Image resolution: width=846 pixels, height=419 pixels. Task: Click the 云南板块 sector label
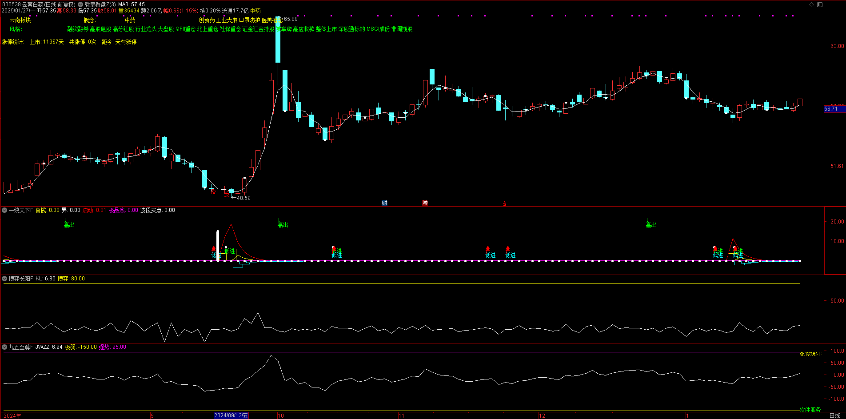(x=20, y=20)
